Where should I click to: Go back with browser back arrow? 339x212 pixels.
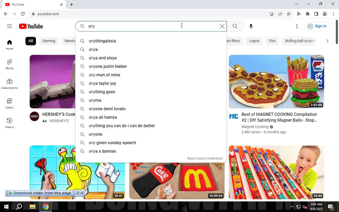click(x=6, y=14)
